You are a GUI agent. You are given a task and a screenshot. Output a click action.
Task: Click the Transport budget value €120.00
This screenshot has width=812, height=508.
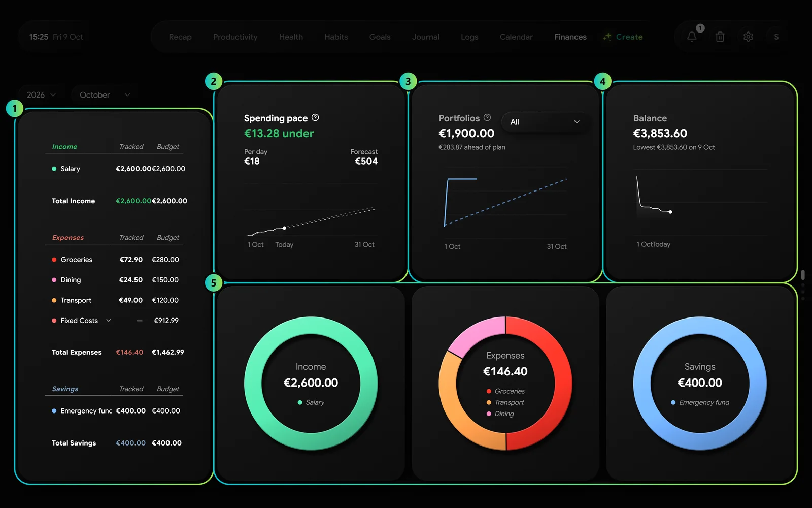[165, 300]
